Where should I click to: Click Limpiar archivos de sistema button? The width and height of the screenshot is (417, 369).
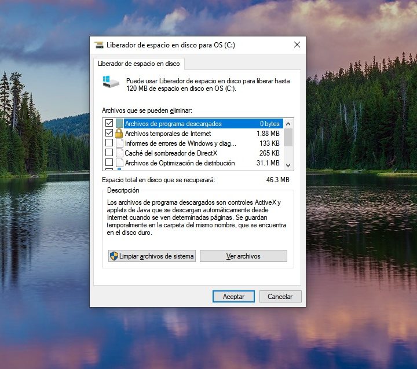click(152, 256)
